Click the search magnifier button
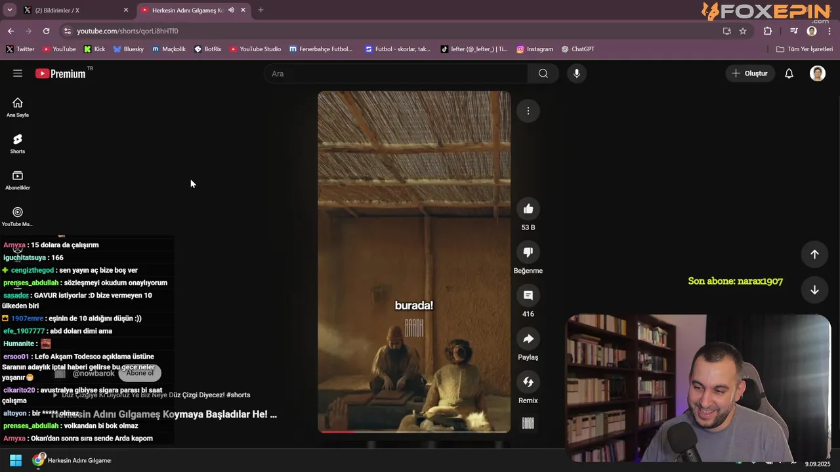The width and height of the screenshot is (840, 472). (x=543, y=73)
